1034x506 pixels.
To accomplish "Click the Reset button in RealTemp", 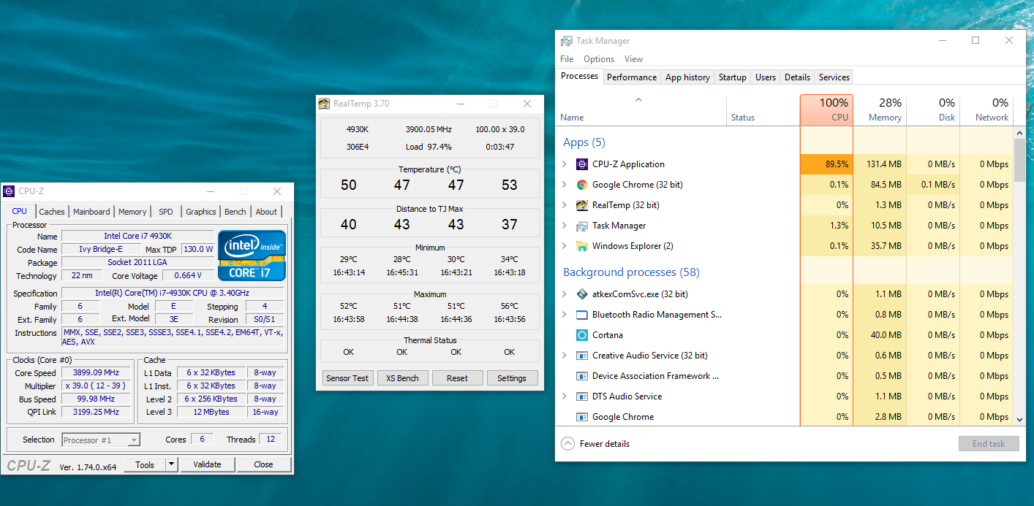I will (x=457, y=378).
